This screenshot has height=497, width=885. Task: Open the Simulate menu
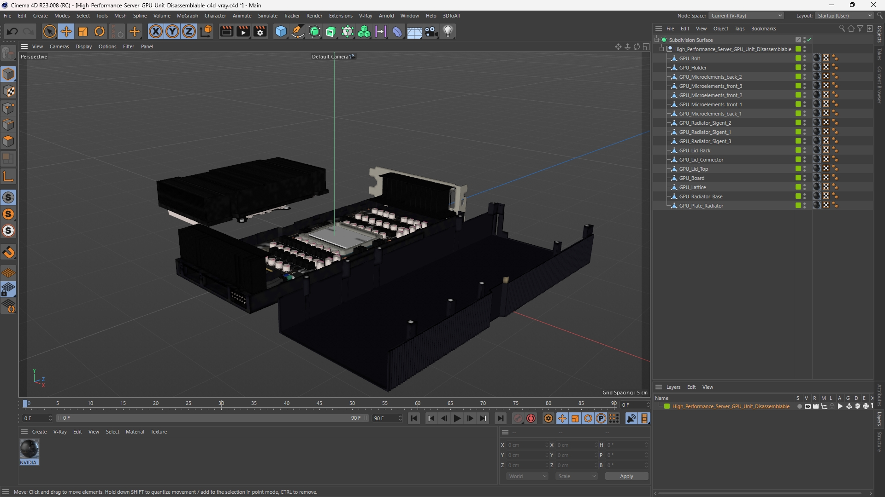pos(267,16)
